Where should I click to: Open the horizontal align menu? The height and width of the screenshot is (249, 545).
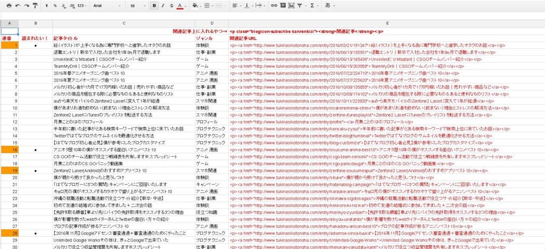236,5
